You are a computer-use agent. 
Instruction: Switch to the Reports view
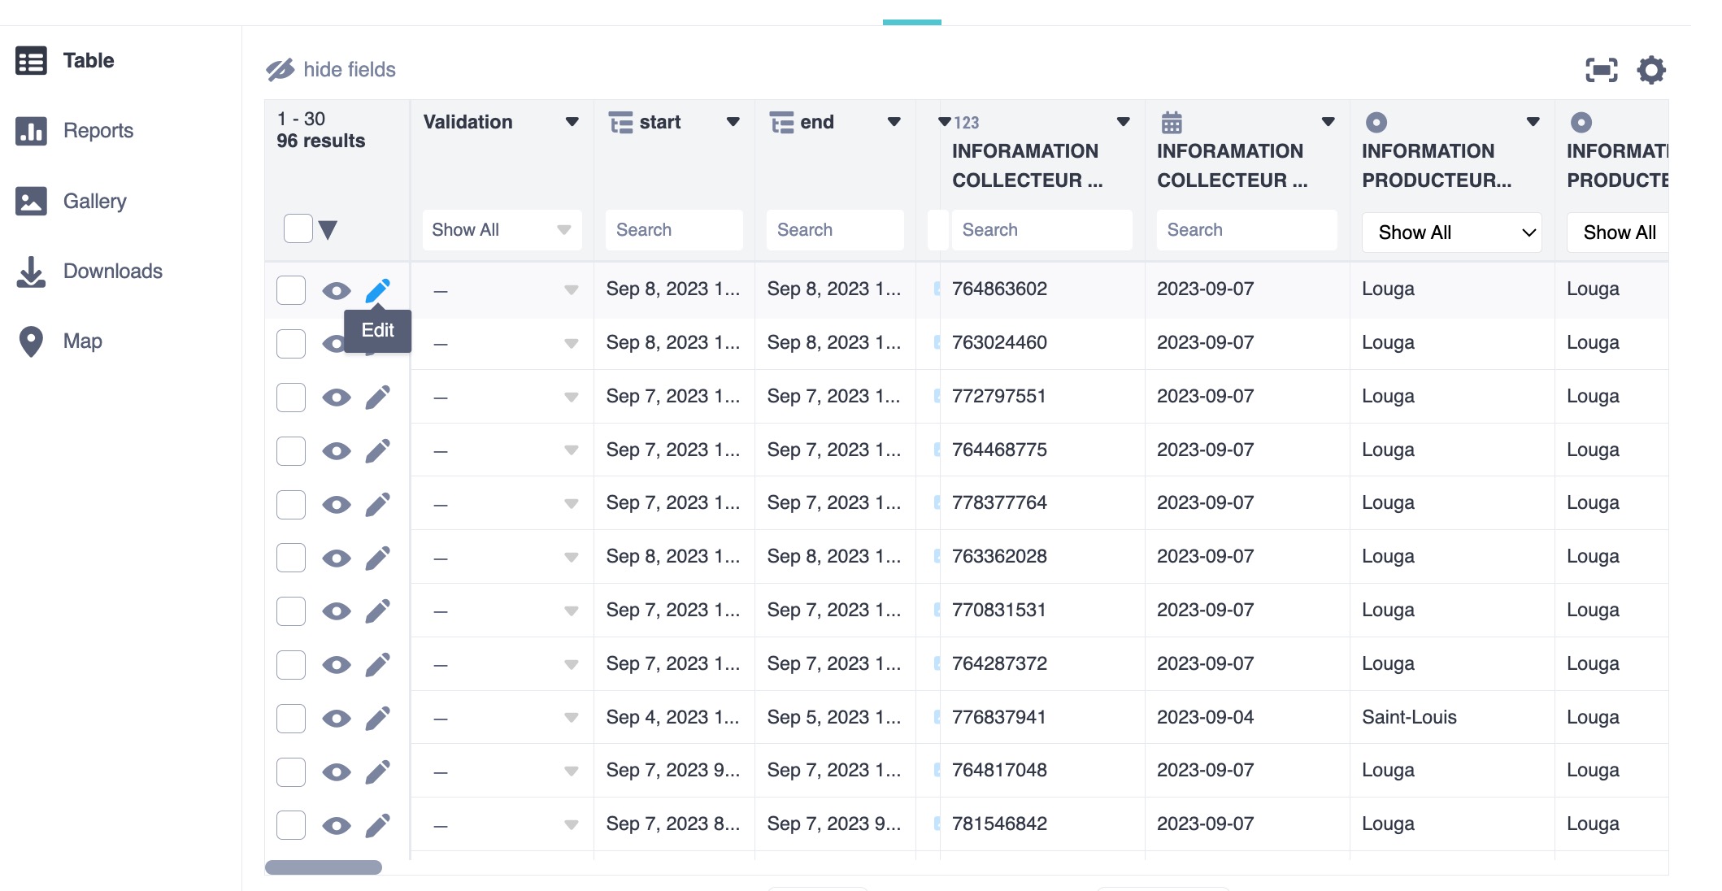[98, 131]
